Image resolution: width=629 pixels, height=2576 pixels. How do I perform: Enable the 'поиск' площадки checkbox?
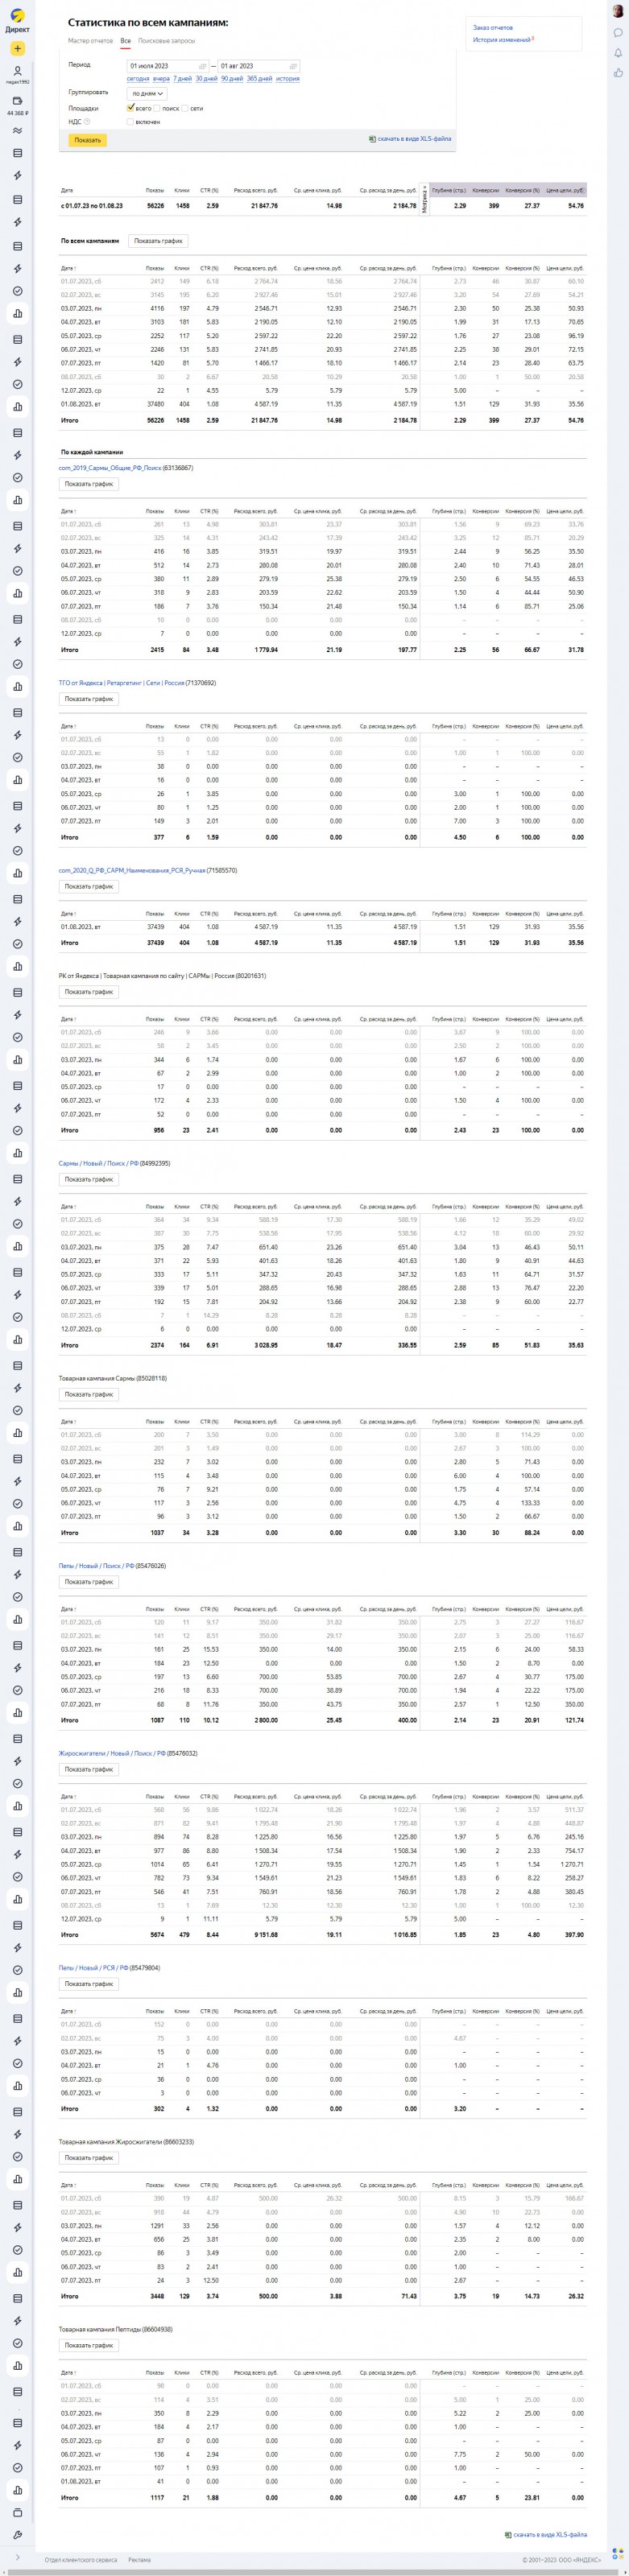coord(157,108)
